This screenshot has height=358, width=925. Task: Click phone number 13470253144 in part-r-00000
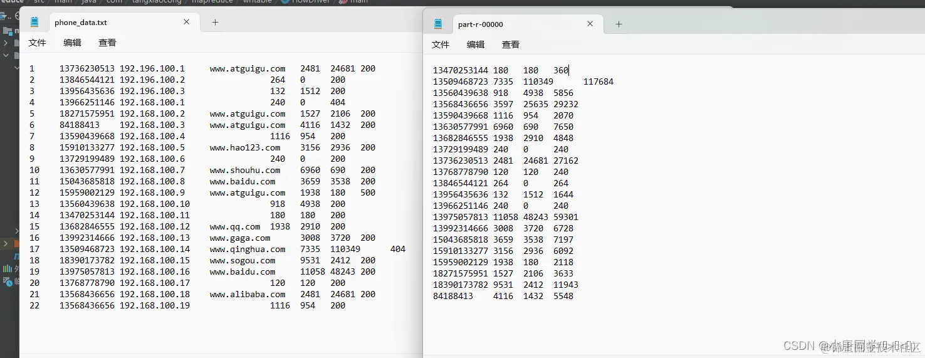[x=461, y=70]
